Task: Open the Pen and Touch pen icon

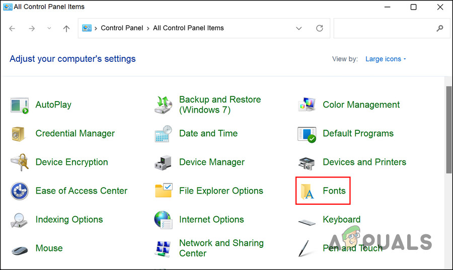Action: tap(304, 248)
